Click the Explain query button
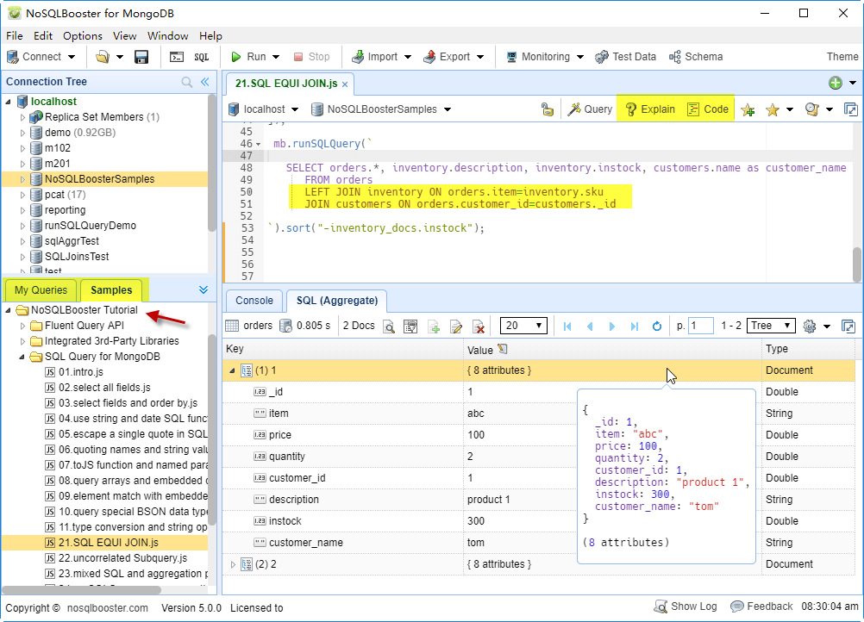The width and height of the screenshot is (864, 622). (649, 109)
